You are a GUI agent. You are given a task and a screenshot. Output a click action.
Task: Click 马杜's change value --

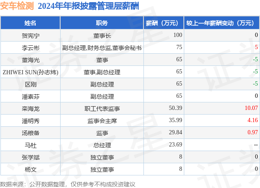(x=256, y=145)
